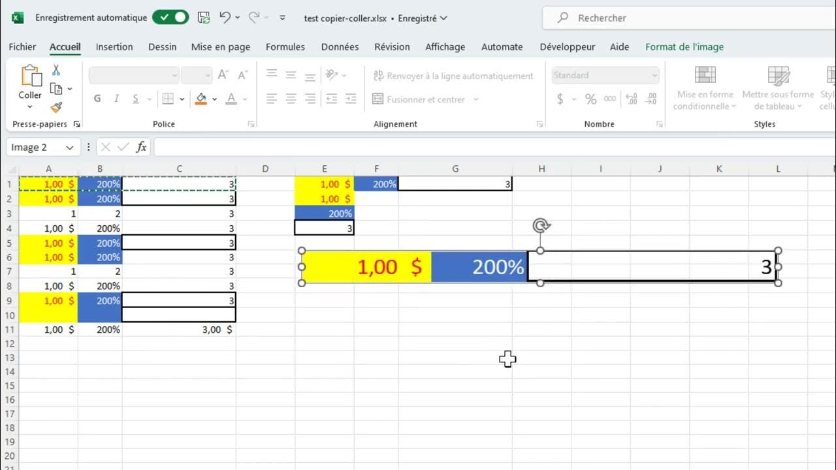Click the Coller paste clipboard icon

pyautogui.click(x=31, y=76)
